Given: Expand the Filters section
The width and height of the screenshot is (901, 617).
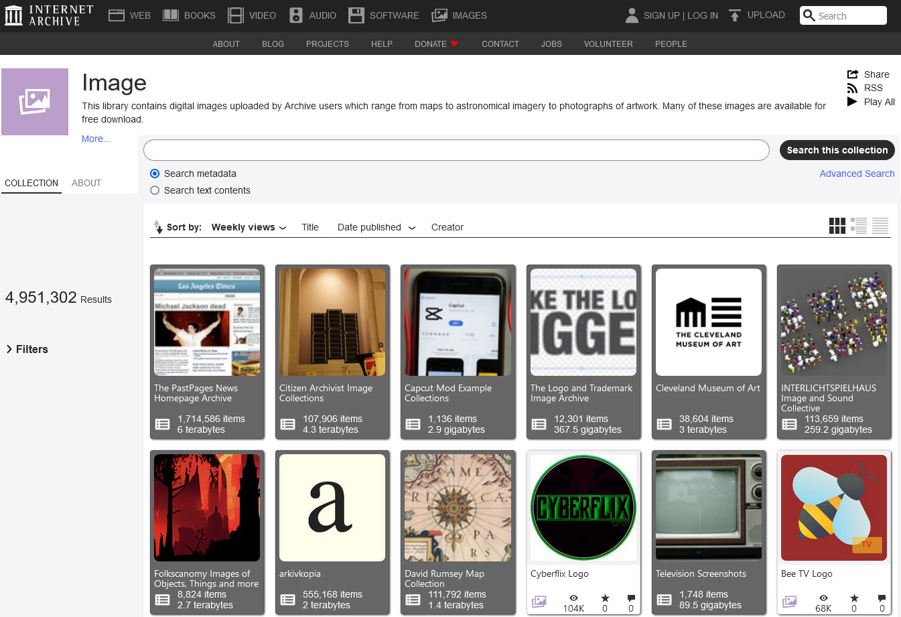Looking at the screenshot, I should coord(27,349).
